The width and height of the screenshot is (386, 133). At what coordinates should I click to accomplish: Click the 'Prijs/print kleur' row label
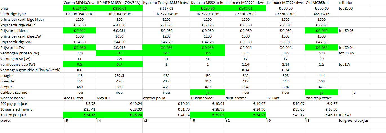[x=32, y=31]
